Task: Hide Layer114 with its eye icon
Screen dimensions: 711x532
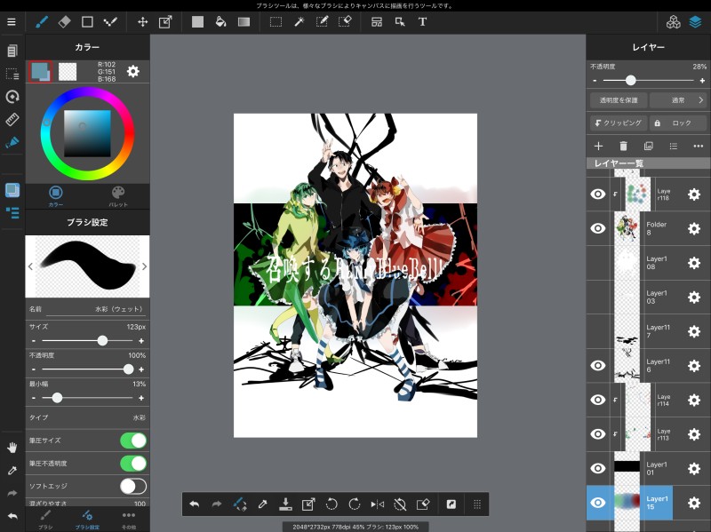Action: pyautogui.click(x=598, y=400)
